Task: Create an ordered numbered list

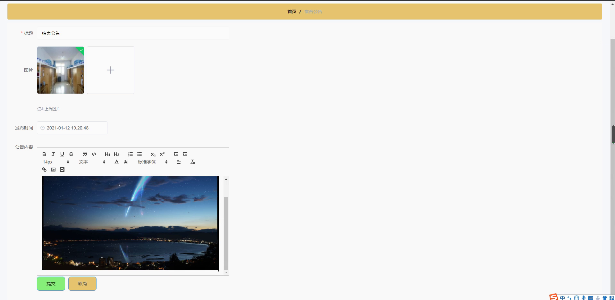Action: (x=131, y=154)
